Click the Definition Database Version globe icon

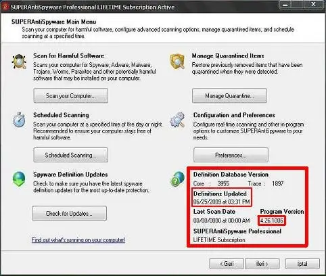tap(177, 179)
